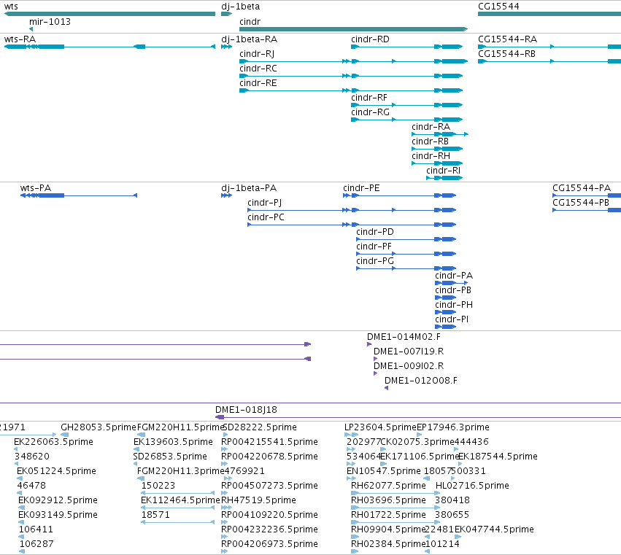Select dj-1beta-RA transcript label
The width and height of the screenshot is (621, 555).
(249, 39)
